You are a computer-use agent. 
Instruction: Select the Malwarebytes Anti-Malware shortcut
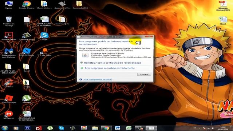point(9,53)
